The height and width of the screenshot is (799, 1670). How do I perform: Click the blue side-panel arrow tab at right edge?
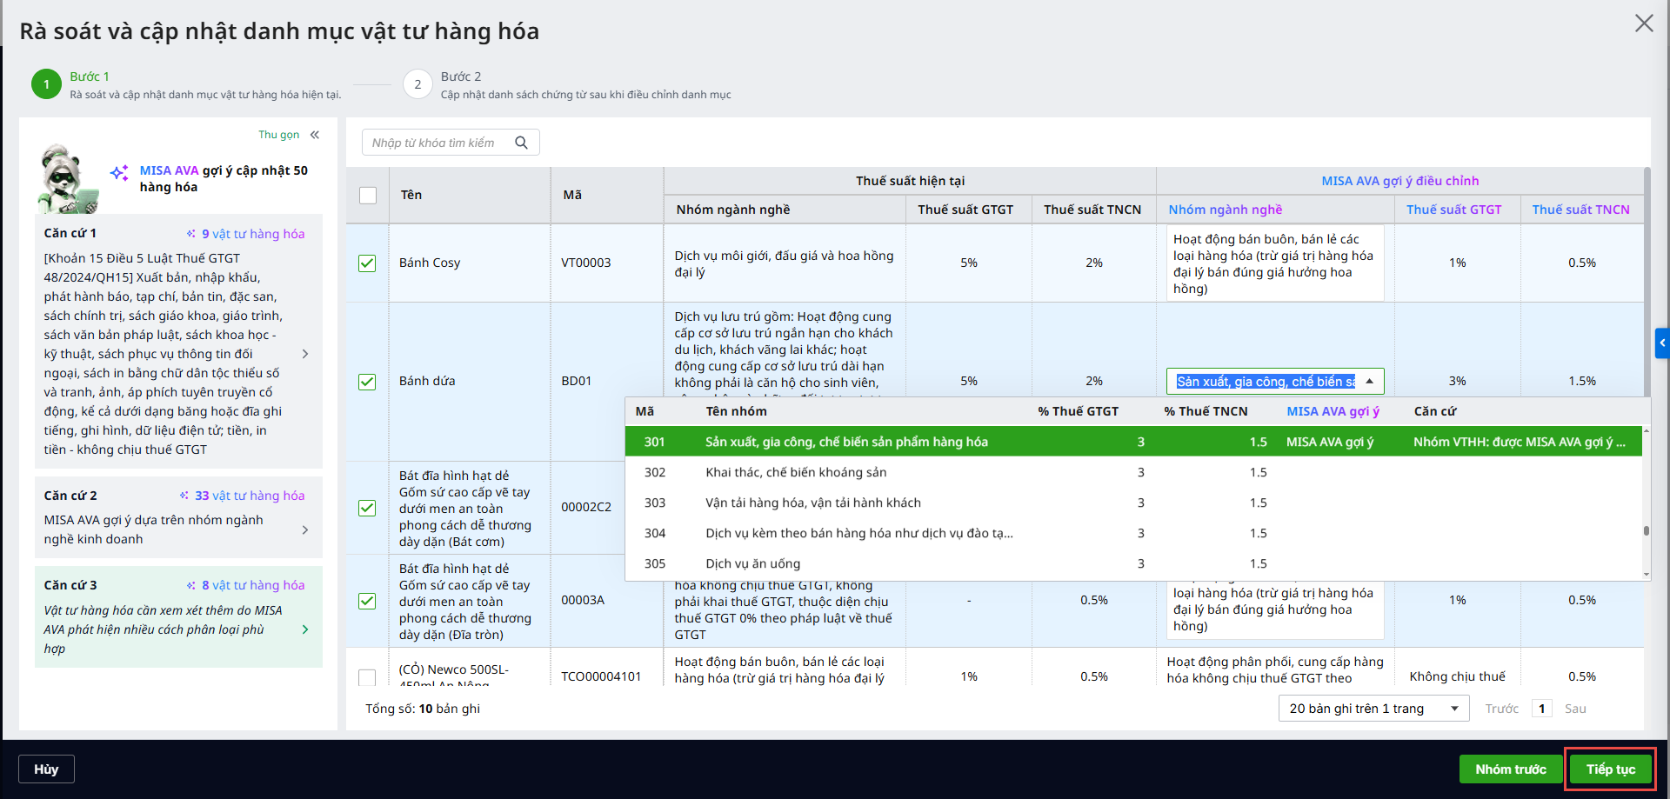(1662, 343)
